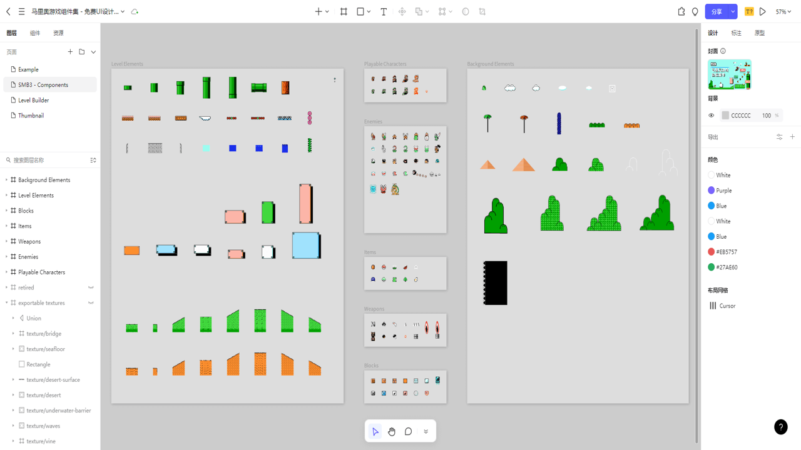Select the move cursor tool in bottom bar
The image size is (801, 450).
(375, 431)
